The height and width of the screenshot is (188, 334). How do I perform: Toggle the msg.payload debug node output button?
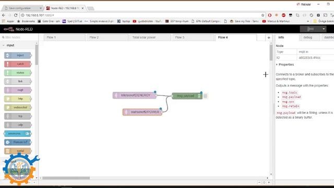(x=205, y=96)
